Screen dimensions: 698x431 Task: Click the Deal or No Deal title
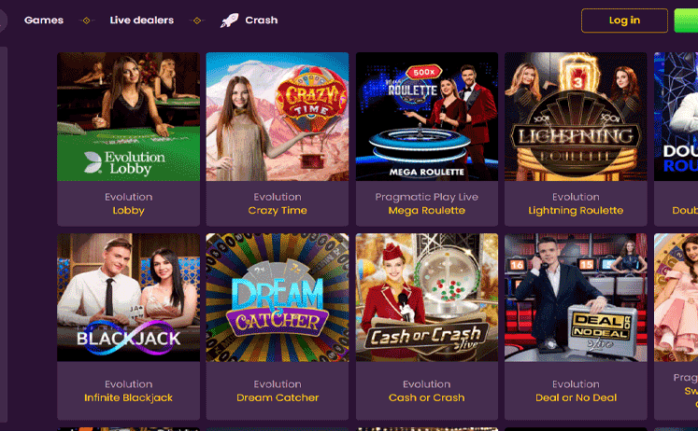576,397
